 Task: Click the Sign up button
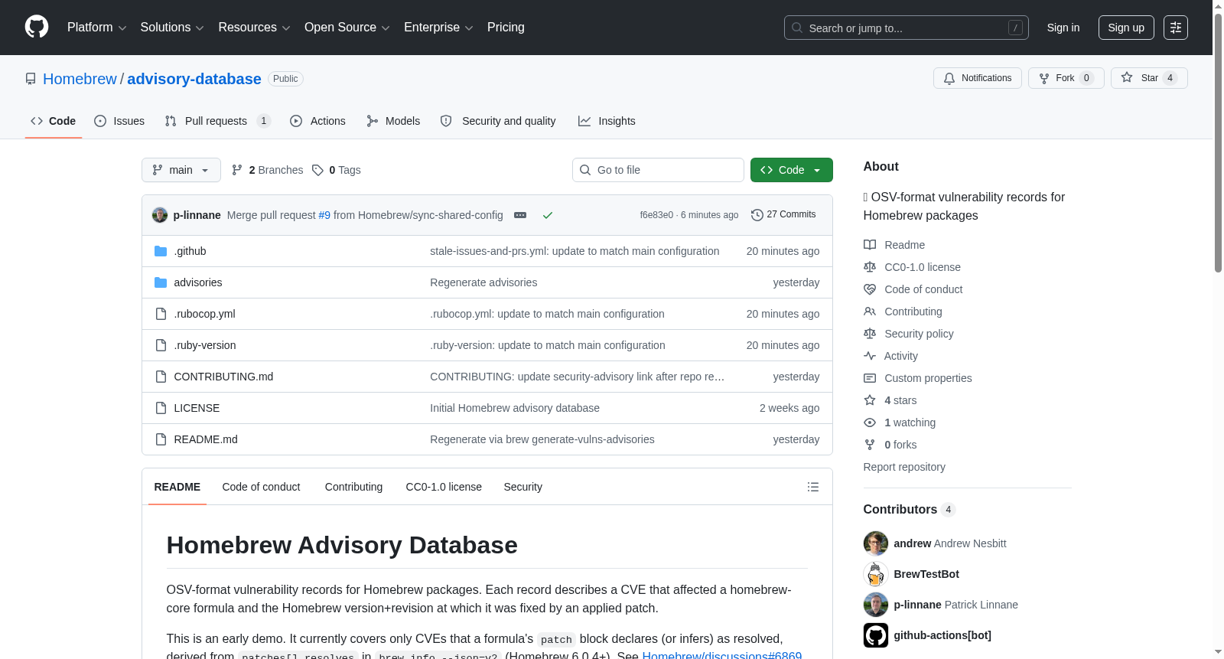tap(1126, 28)
